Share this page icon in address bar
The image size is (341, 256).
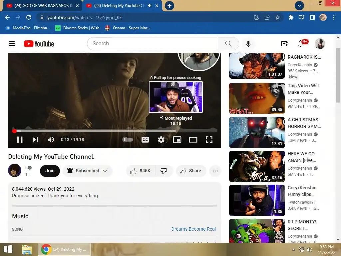click(267, 17)
